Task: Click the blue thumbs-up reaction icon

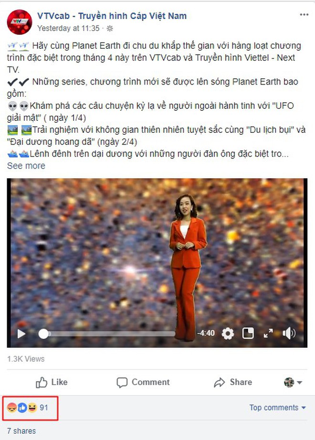Action: (22, 408)
